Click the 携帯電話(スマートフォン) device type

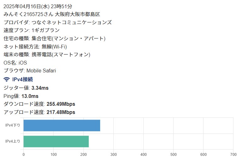(61, 55)
